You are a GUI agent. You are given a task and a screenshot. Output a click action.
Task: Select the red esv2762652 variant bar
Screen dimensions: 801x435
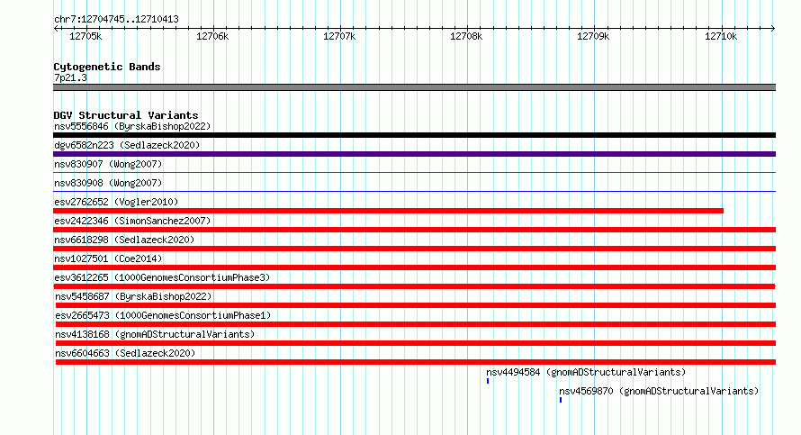pos(388,211)
